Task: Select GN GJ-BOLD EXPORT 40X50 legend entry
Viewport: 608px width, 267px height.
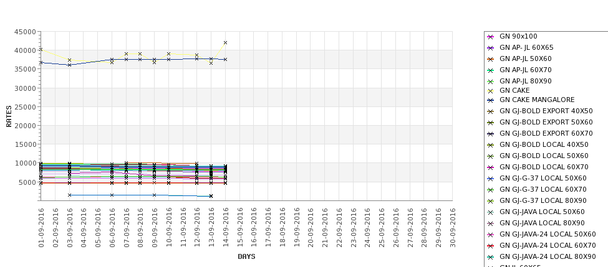Action: click(x=540, y=111)
